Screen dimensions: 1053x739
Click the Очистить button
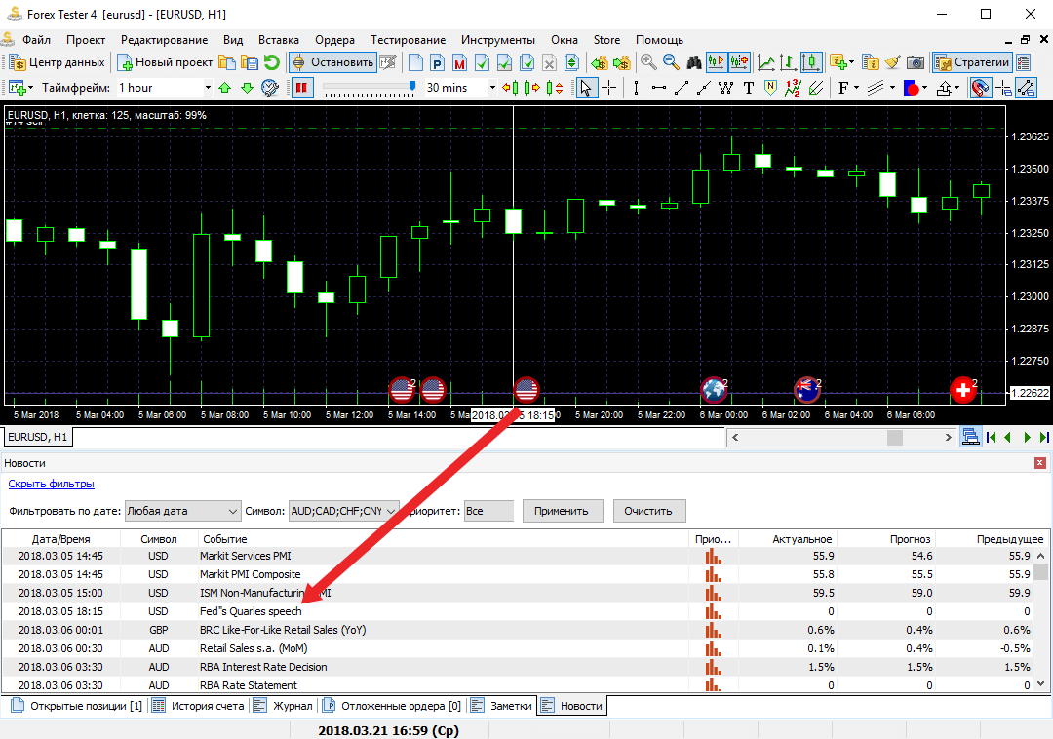[x=648, y=511]
